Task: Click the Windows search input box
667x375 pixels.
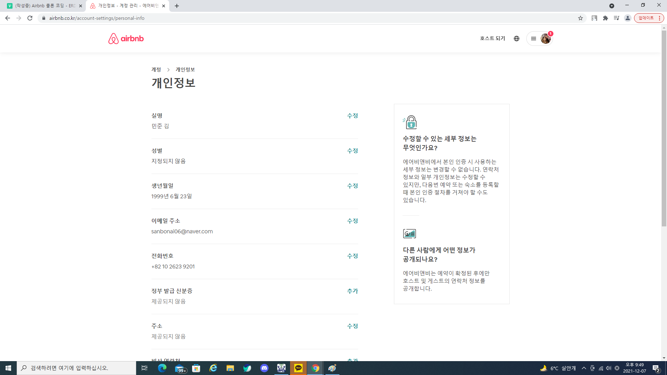Action: click(76, 368)
